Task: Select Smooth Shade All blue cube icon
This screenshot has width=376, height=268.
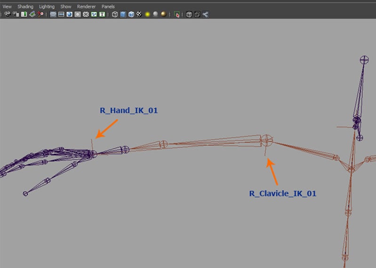Action: point(123,15)
